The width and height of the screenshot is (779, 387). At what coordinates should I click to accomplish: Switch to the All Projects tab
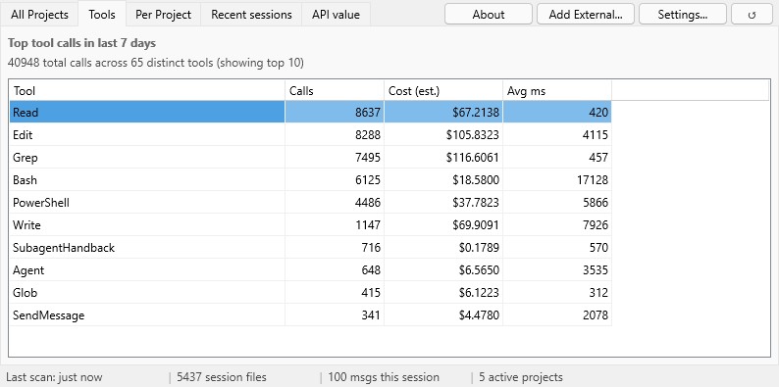pos(39,15)
